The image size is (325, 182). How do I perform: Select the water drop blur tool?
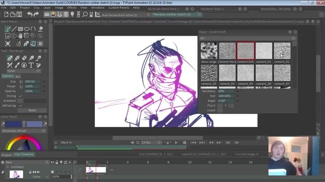click(24, 65)
